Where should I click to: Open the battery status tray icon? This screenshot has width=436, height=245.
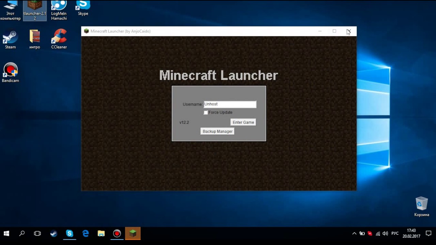pyautogui.click(x=362, y=233)
